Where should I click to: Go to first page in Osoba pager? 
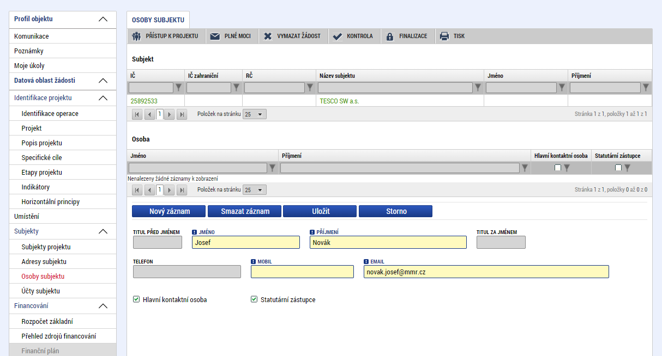pos(137,190)
